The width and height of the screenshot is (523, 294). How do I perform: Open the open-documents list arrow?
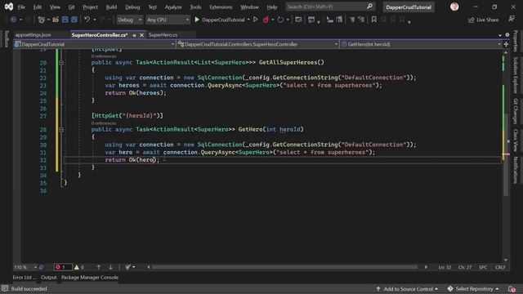(500, 35)
